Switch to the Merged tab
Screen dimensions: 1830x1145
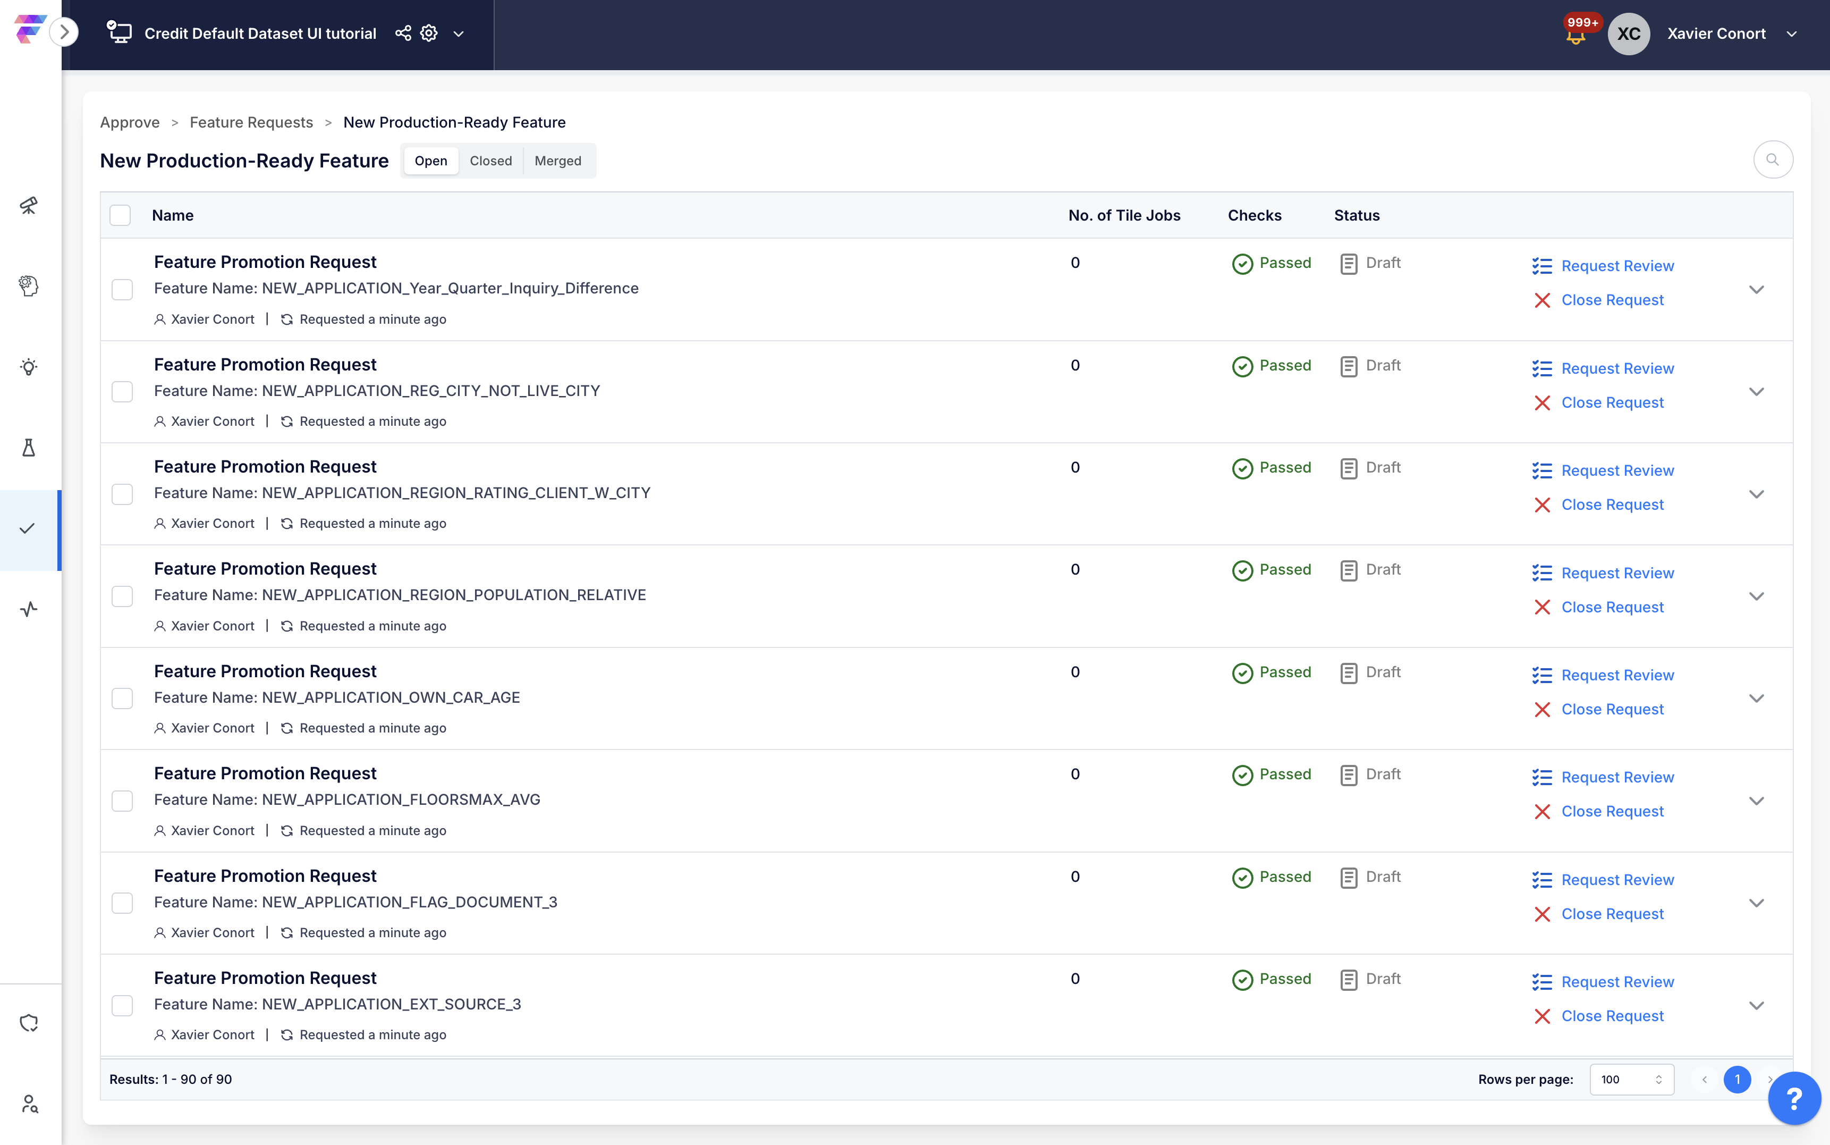(x=558, y=161)
